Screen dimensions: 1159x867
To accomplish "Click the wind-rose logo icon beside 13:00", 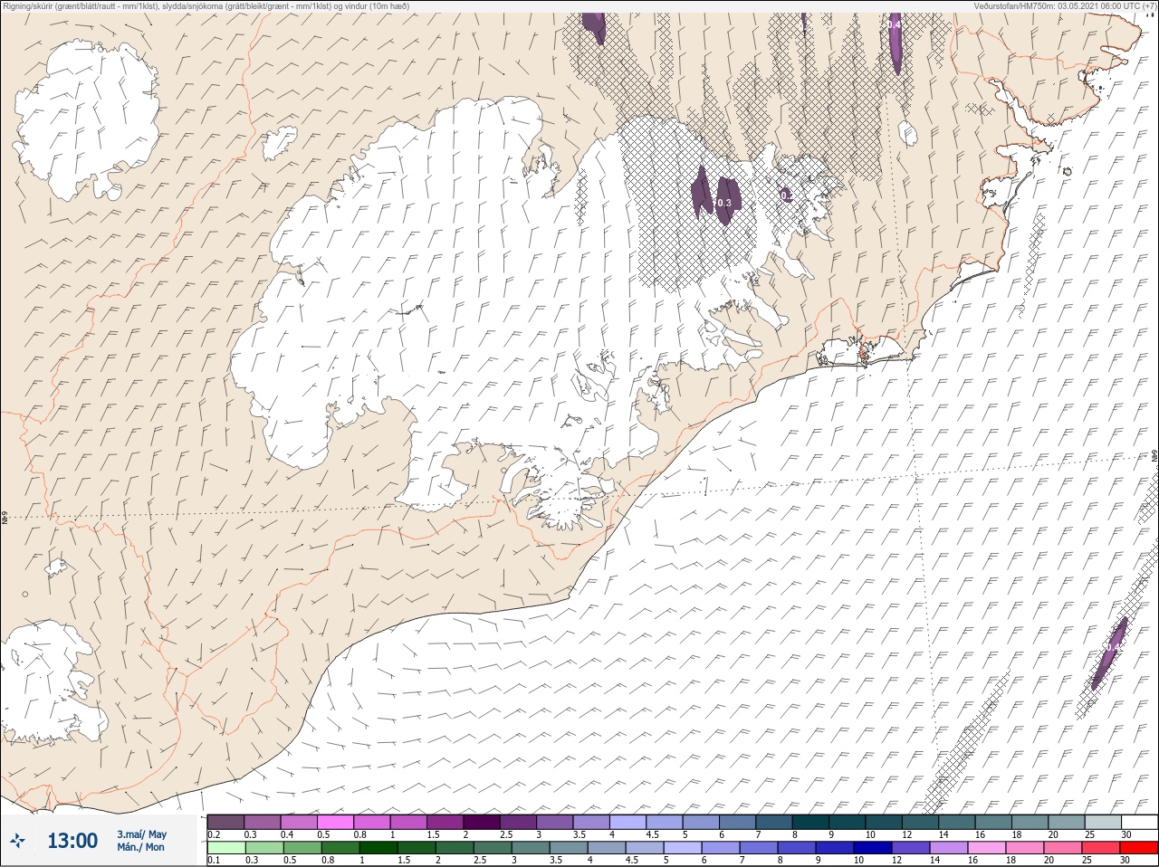I will click(18, 841).
